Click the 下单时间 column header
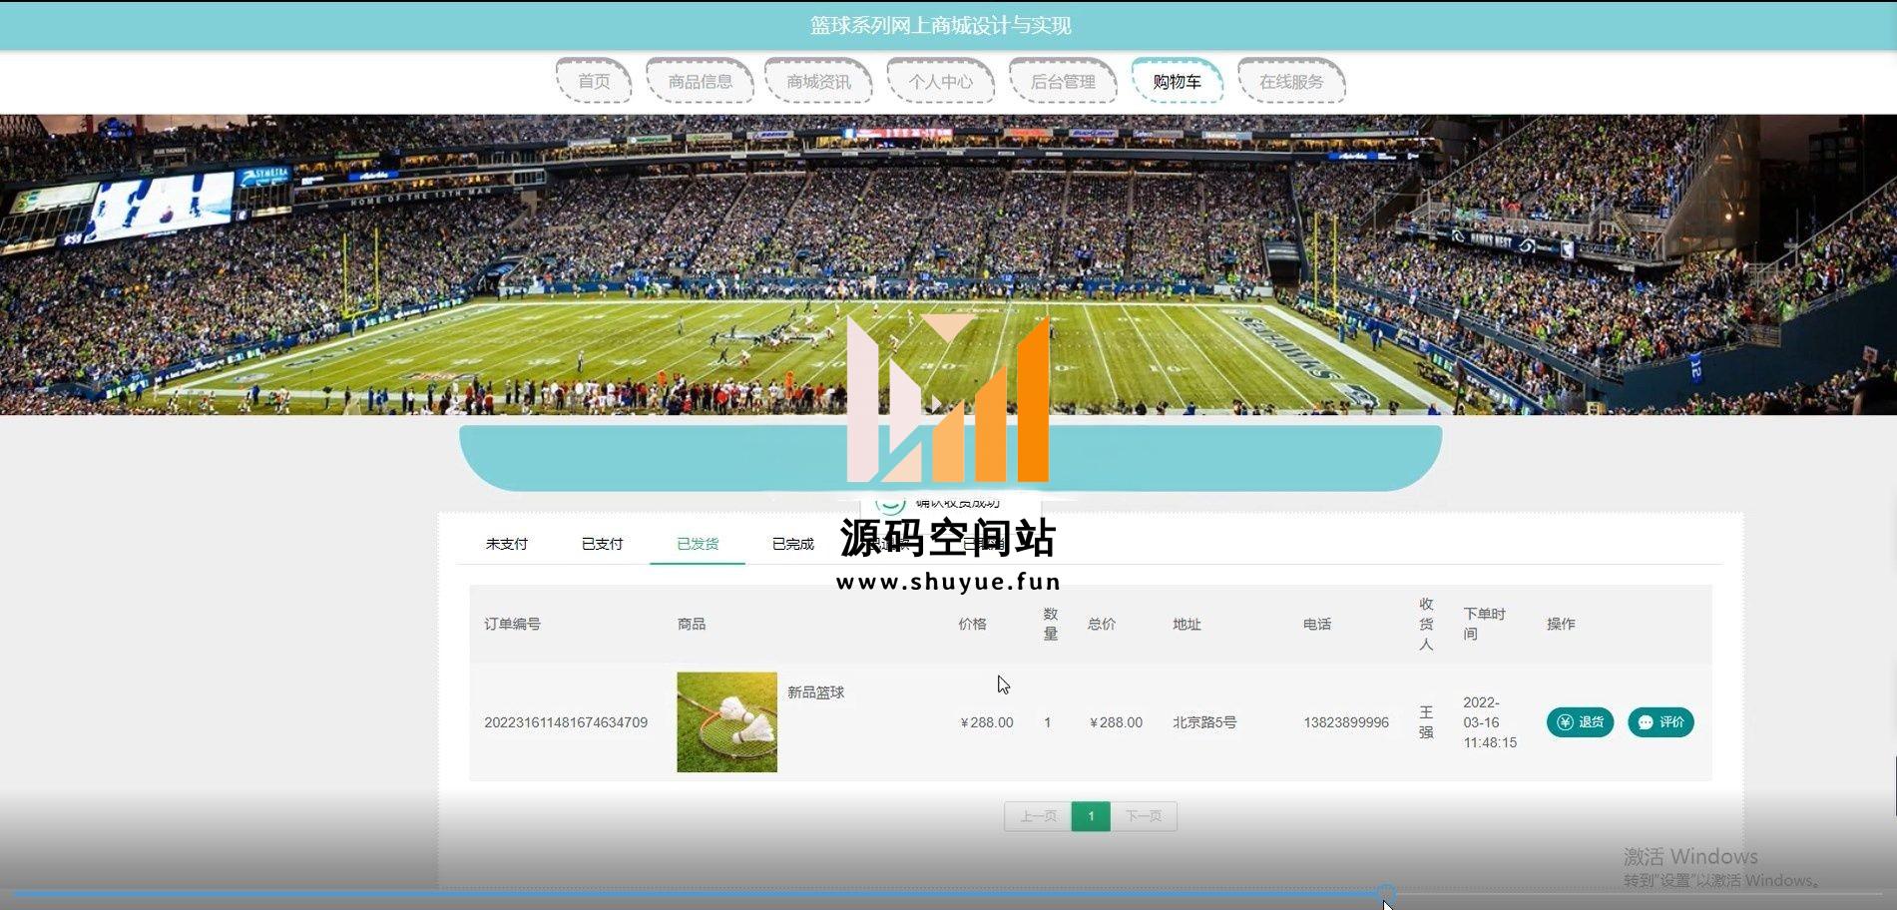This screenshot has width=1897, height=910. (1484, 624)
